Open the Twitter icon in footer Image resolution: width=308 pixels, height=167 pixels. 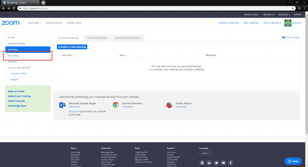(216, 163)
